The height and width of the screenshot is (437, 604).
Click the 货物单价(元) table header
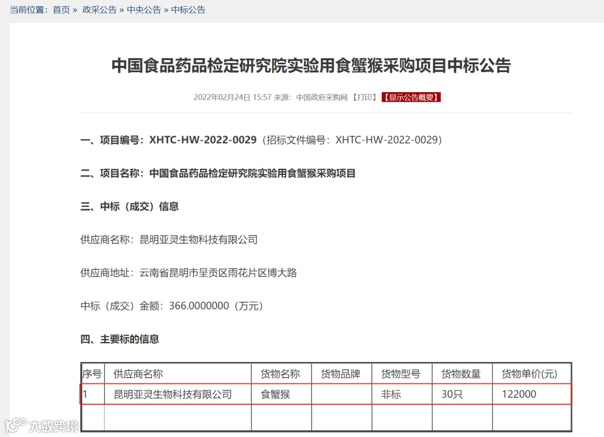532,374
